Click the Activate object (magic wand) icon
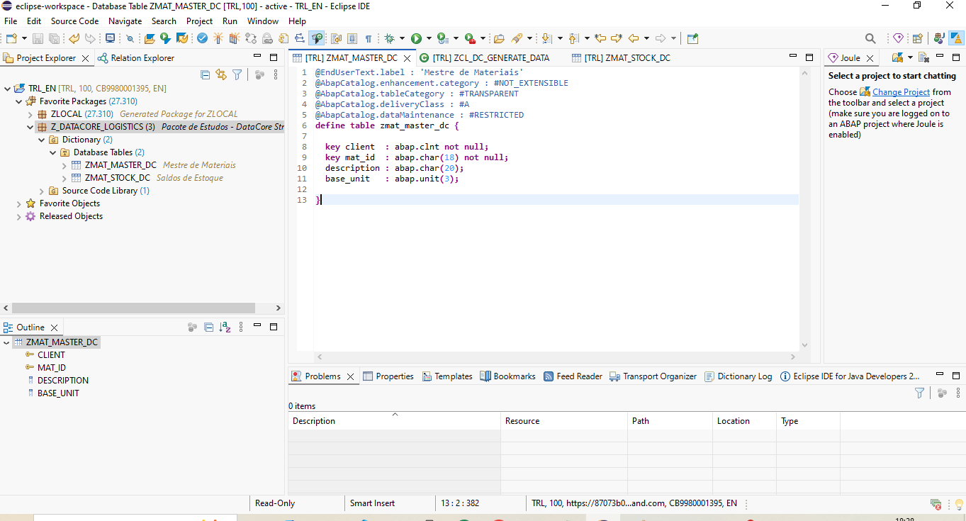Viewport: 966px width, 521px height. pos(218,38)
